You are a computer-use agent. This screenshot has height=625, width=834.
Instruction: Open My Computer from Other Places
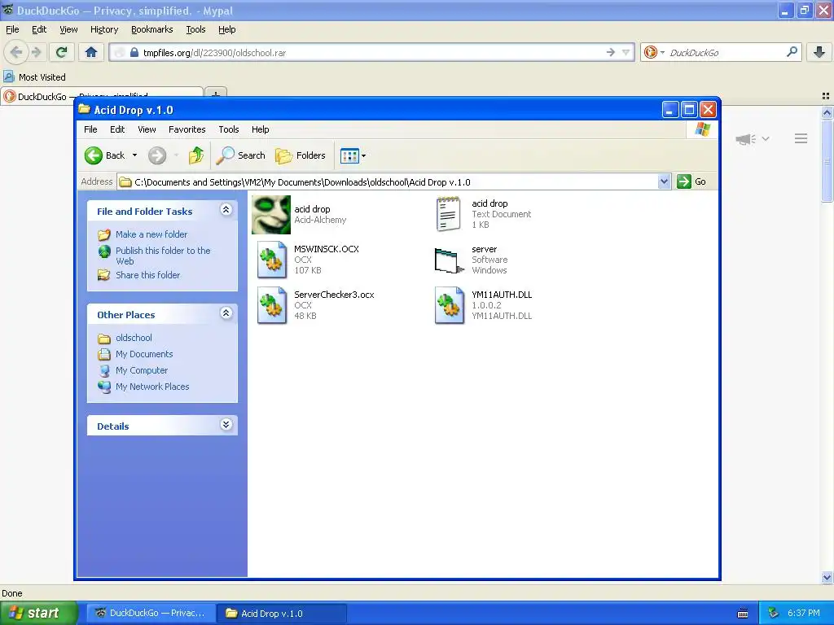(142, 370)
